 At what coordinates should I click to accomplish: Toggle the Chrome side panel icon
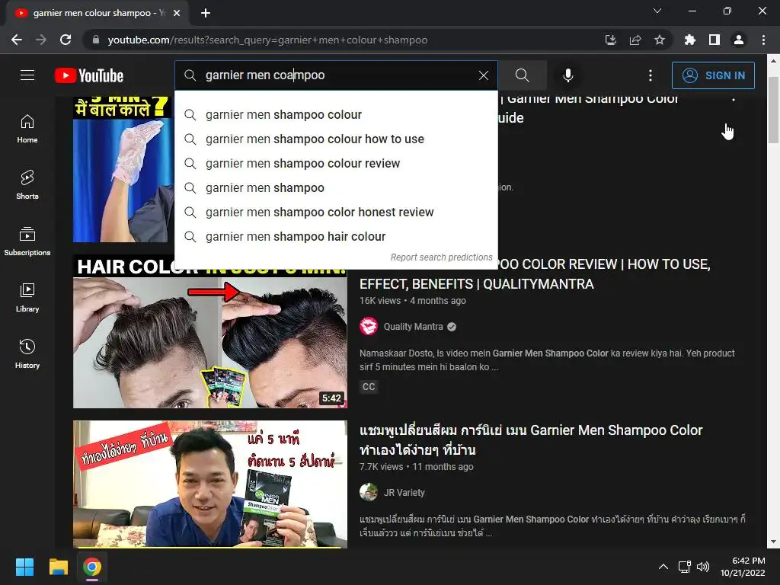(x=714, y=40)
